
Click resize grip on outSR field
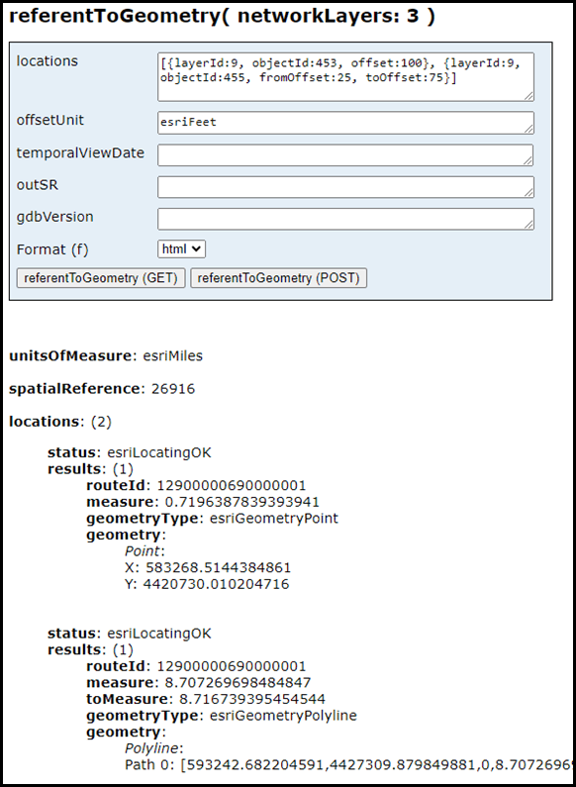tap(528, 193)
